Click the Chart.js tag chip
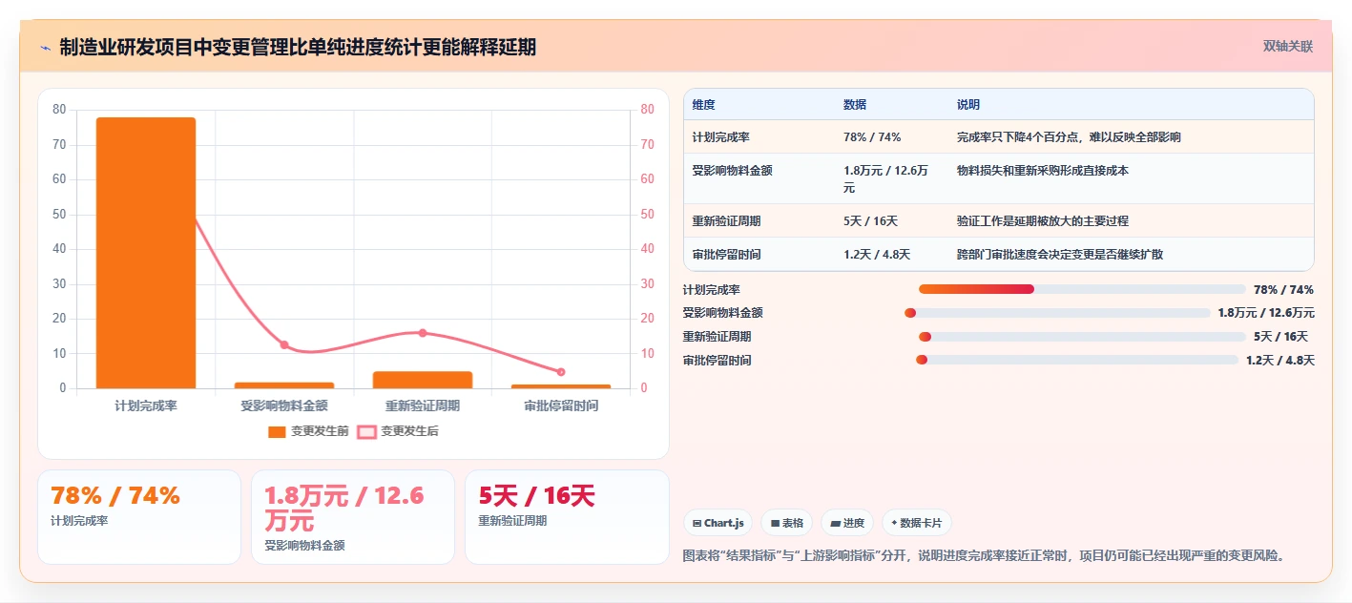Screen dimensions: 1352x603 pos(718,523)
